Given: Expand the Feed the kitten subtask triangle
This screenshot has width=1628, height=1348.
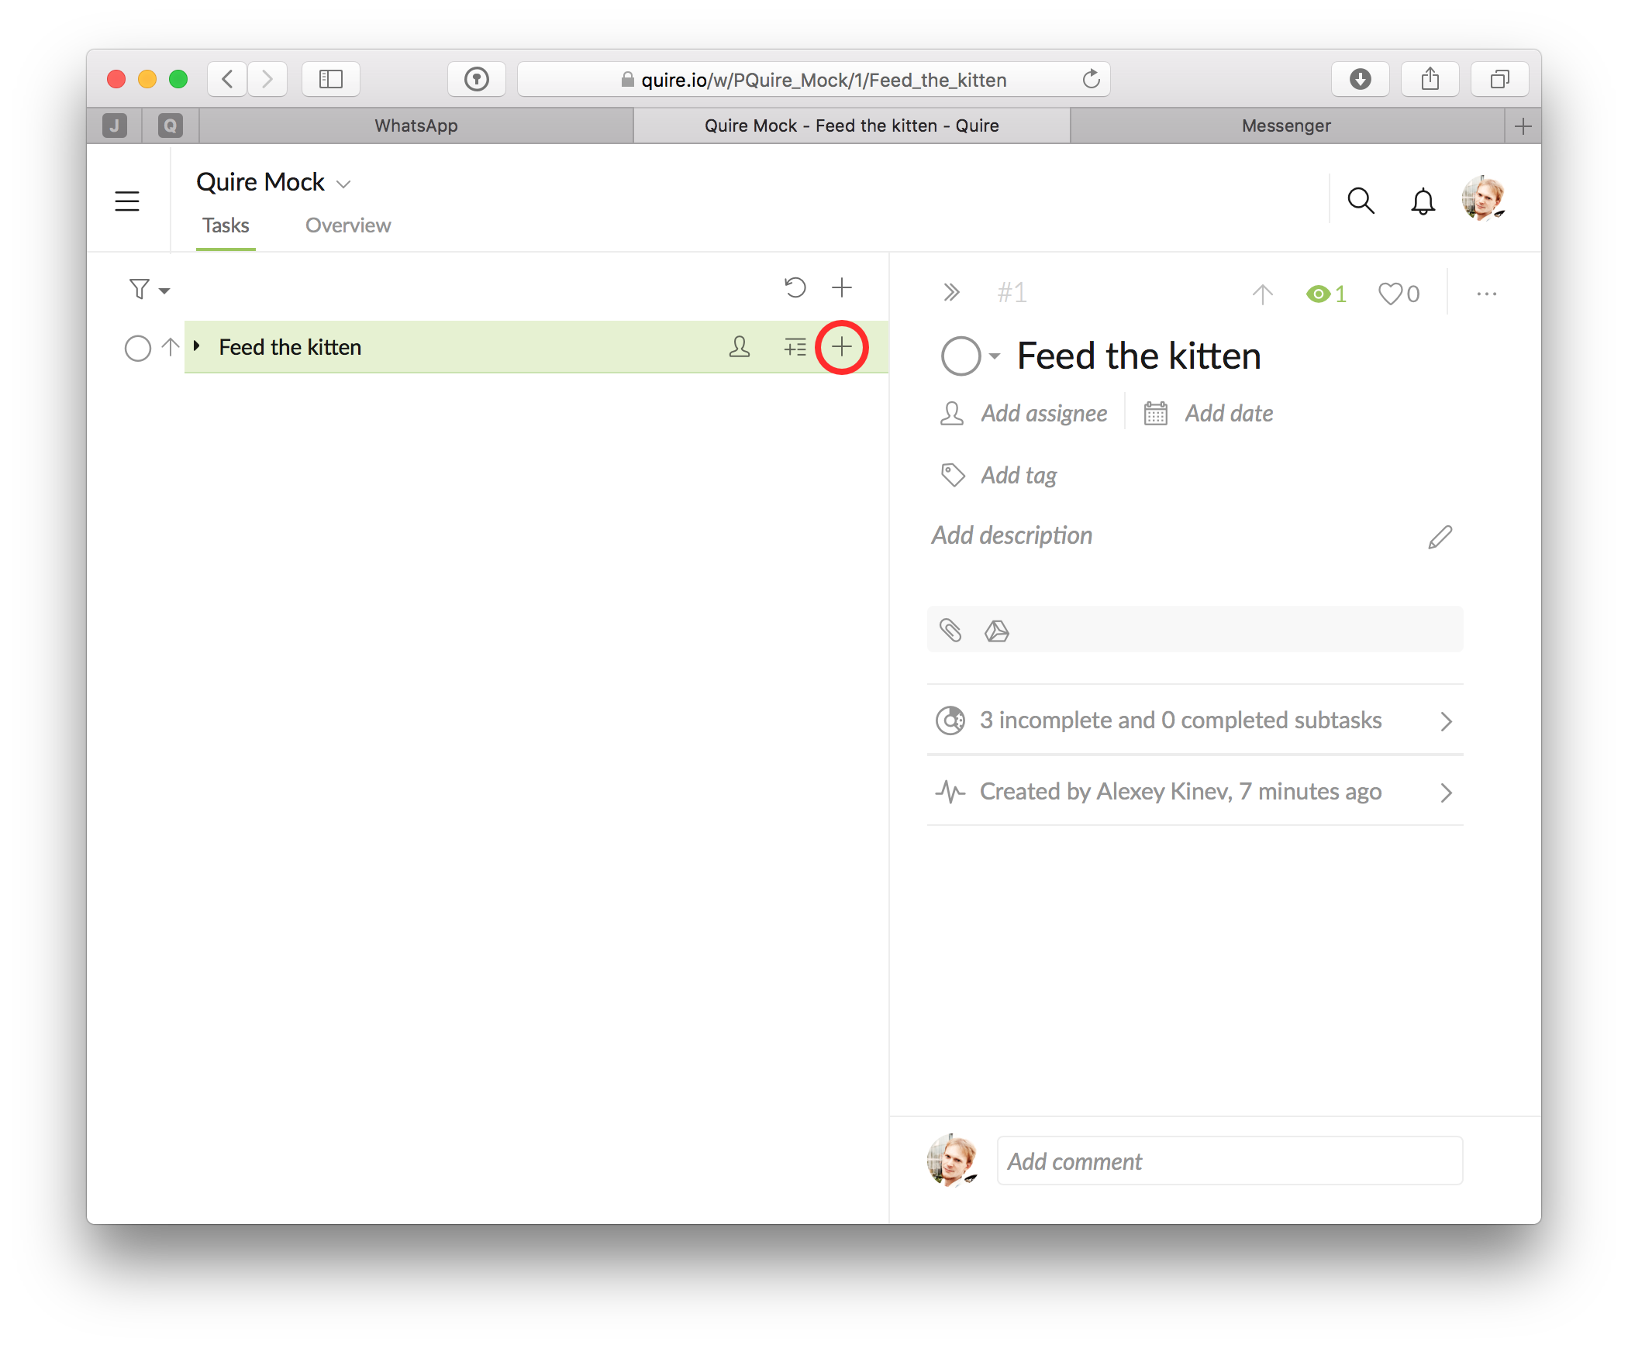Looking at the screenshot, I should click(197, 346).
